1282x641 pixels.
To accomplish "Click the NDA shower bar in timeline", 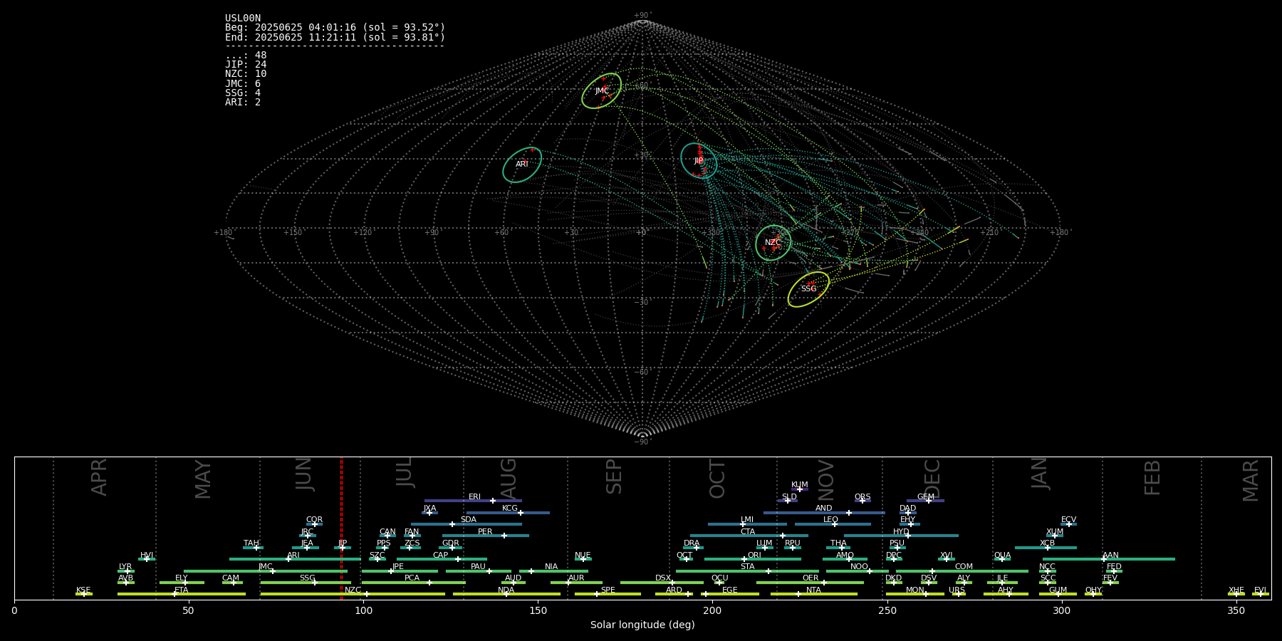I will click(x=506, y=594).
